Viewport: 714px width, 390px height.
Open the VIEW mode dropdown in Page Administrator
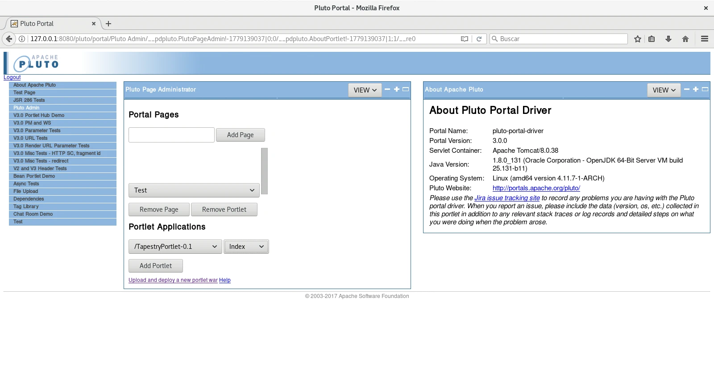[365, 90]
